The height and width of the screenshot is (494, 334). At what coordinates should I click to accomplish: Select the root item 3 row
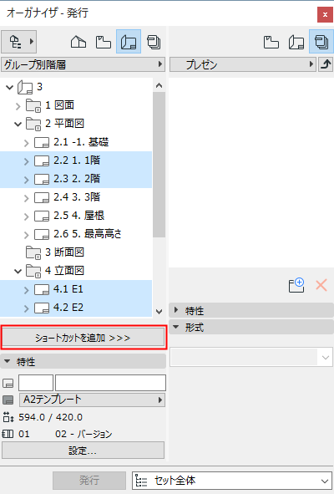[76, 87]
